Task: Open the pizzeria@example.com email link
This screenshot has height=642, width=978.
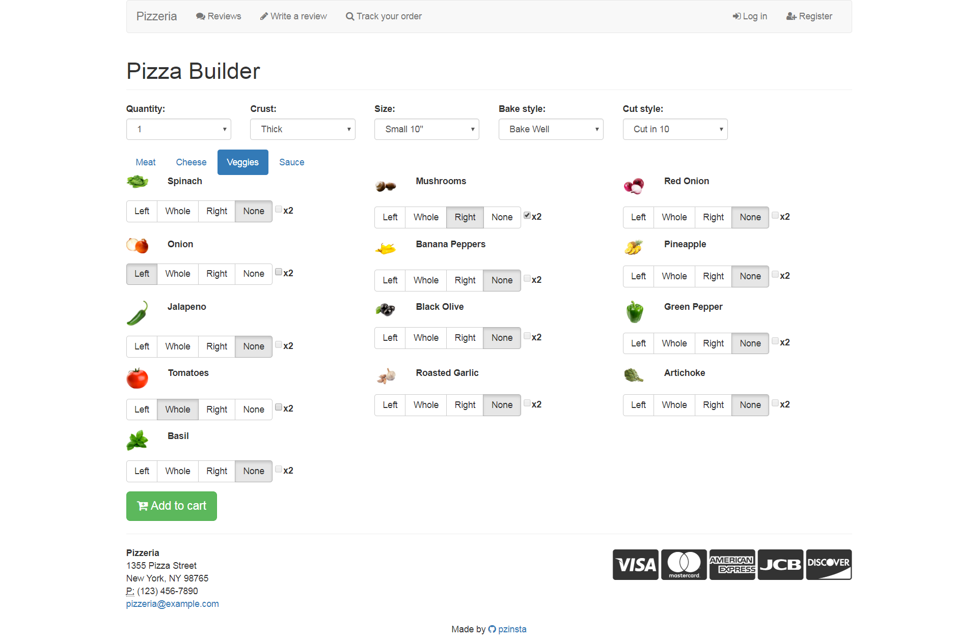Action: (x=172, y=604)
